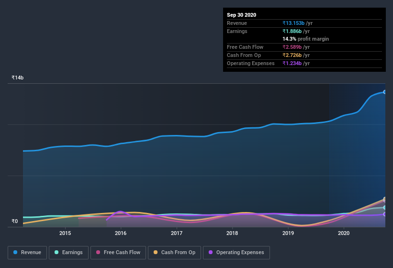Select the 2020 x-axis label
Image resolution: width=393 pixels, height=268 pixels.
tap(344, 233)
